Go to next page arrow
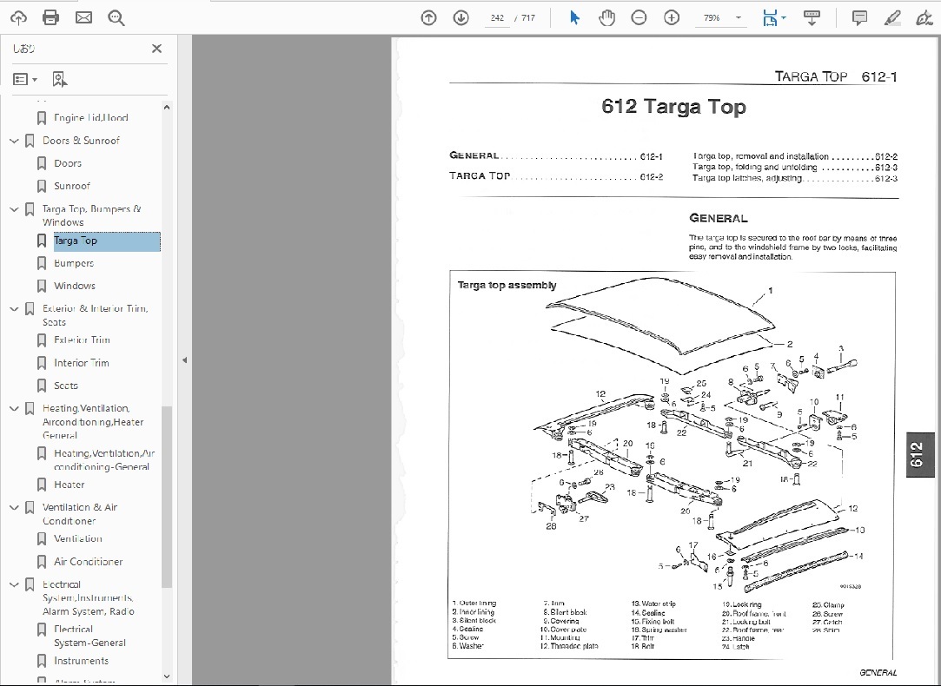This screenshot has width=941, height=686. (461, 18)
